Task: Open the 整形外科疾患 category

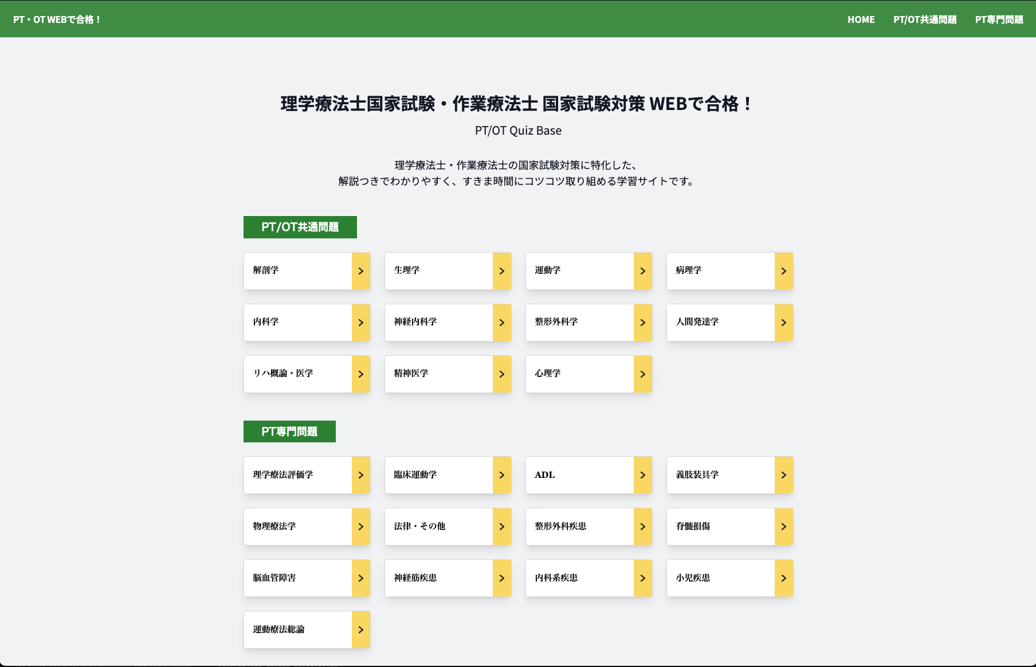Action: click(x=589, y=527)
